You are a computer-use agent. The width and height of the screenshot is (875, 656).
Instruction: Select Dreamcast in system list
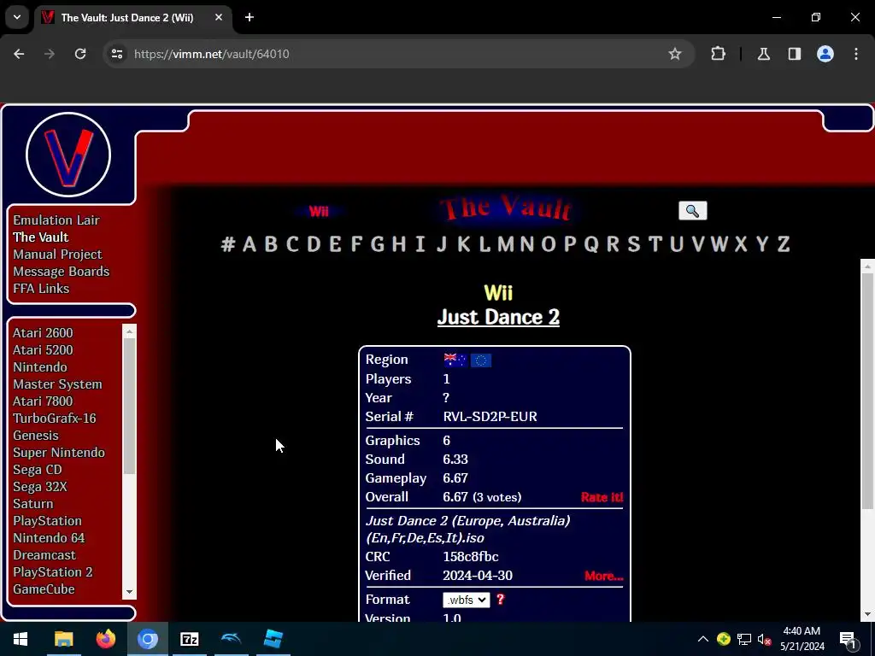pyautogui.click(x=44, y=555)
